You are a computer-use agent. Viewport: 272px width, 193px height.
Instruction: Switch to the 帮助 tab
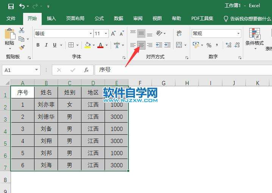176,19
